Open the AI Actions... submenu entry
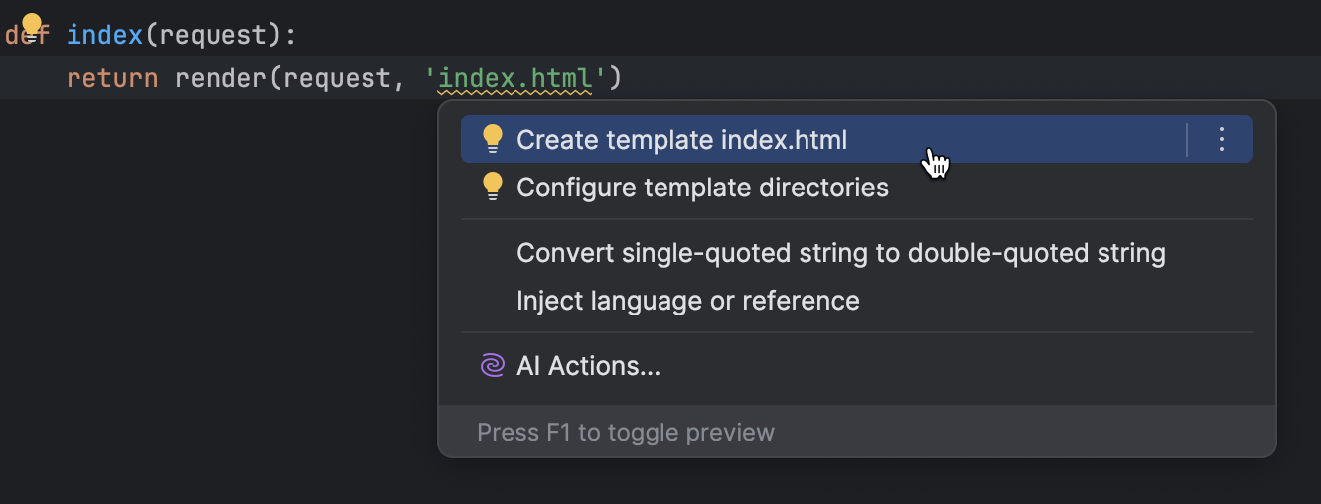The width and height of the screenshot is (1321, 504). click(x=588, y=366)
